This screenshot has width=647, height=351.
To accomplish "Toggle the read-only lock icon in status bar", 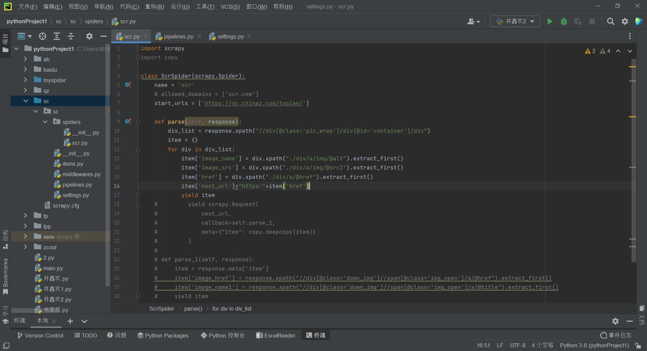I will tap(638, 346).
